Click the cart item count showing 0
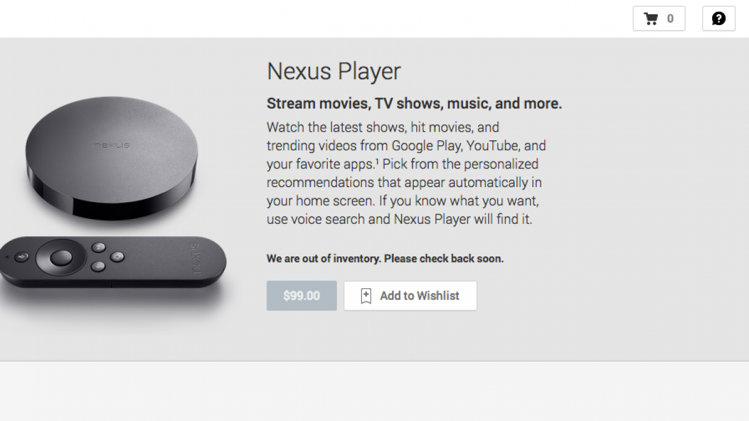This screenshot has height=421, width=749. 670,19
